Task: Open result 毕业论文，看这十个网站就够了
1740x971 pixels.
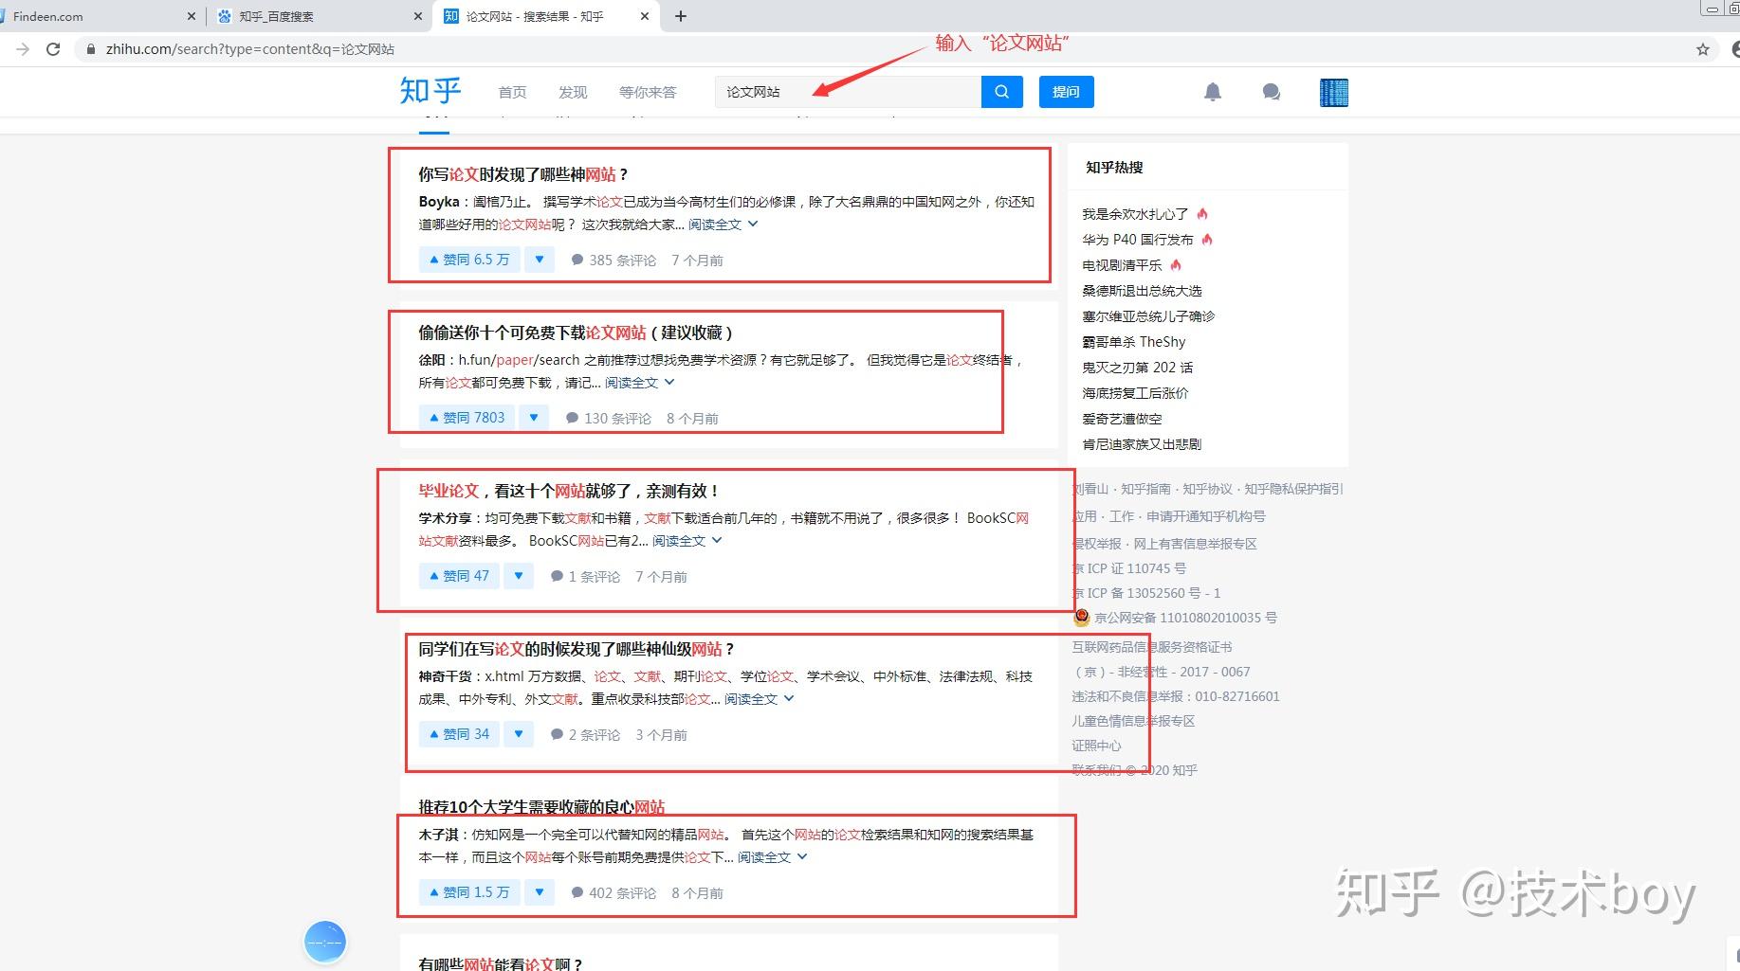Action: [x=569, y=491]
